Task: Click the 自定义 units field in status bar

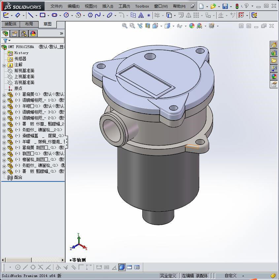Action: coord(230,276)
